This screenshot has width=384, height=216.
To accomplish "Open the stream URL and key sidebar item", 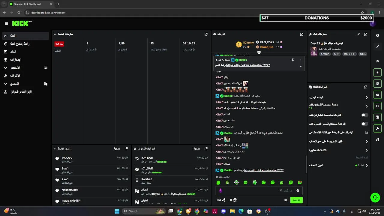I will tap(25, 44).
